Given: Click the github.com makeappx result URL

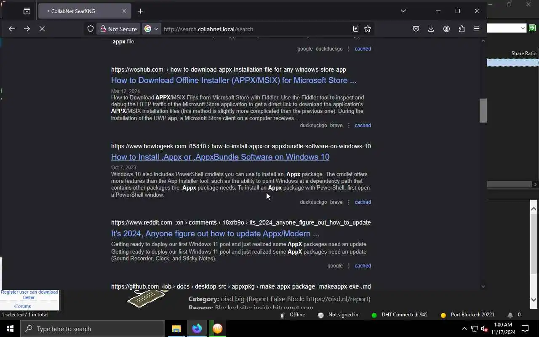Looking at the screenshot, I should tap(241, 286).
